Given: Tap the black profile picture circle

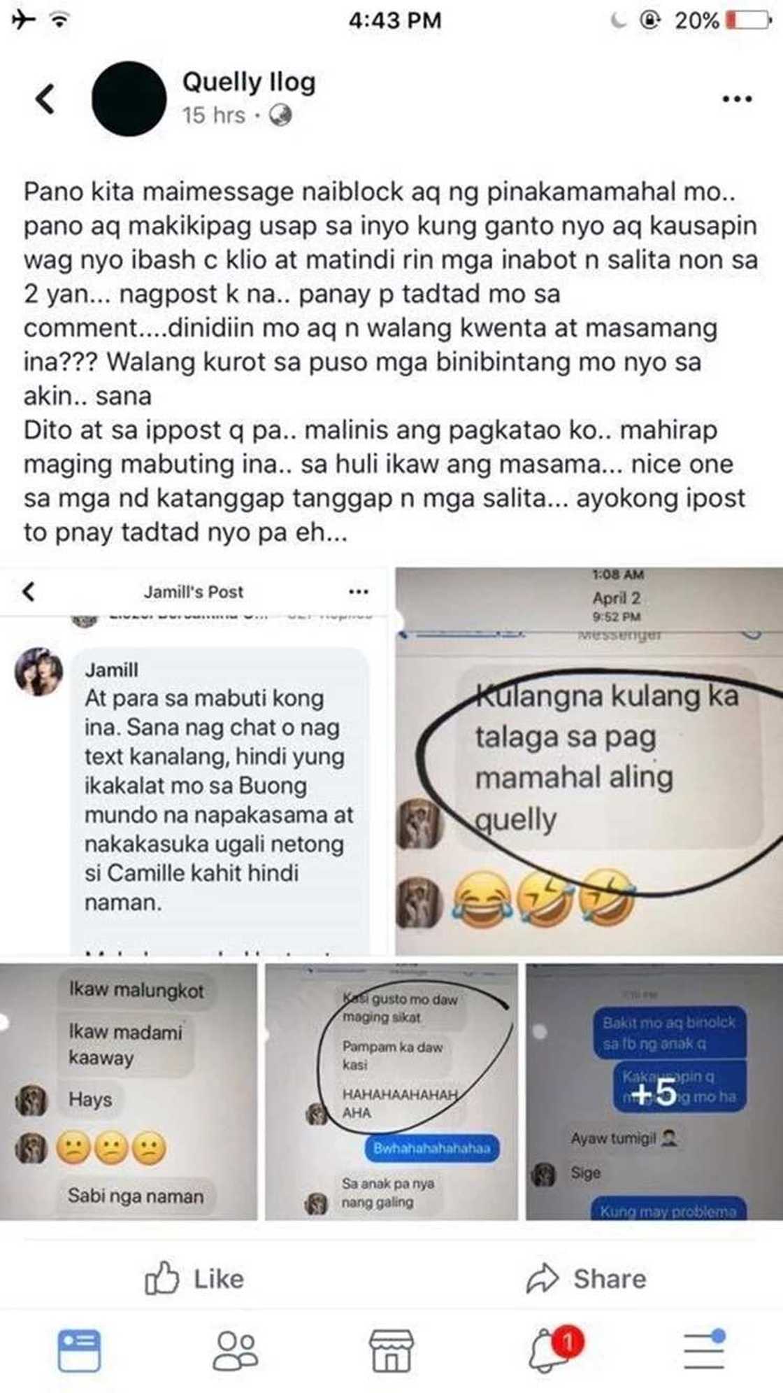Looking at the screenshot, I should pyautogui.click(x=129, y=99).
